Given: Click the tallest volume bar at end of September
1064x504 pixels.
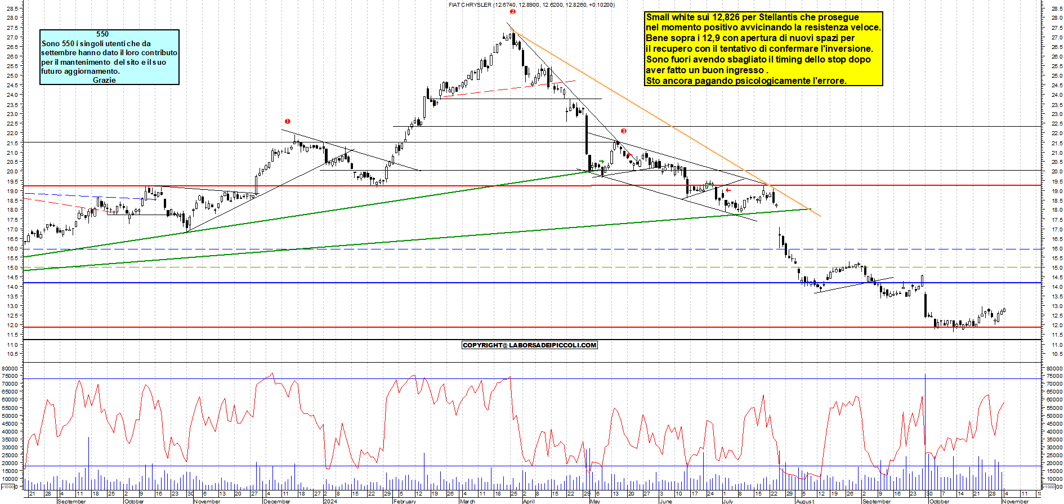Looking at the screenshot, I should click(x=925, y=431).
